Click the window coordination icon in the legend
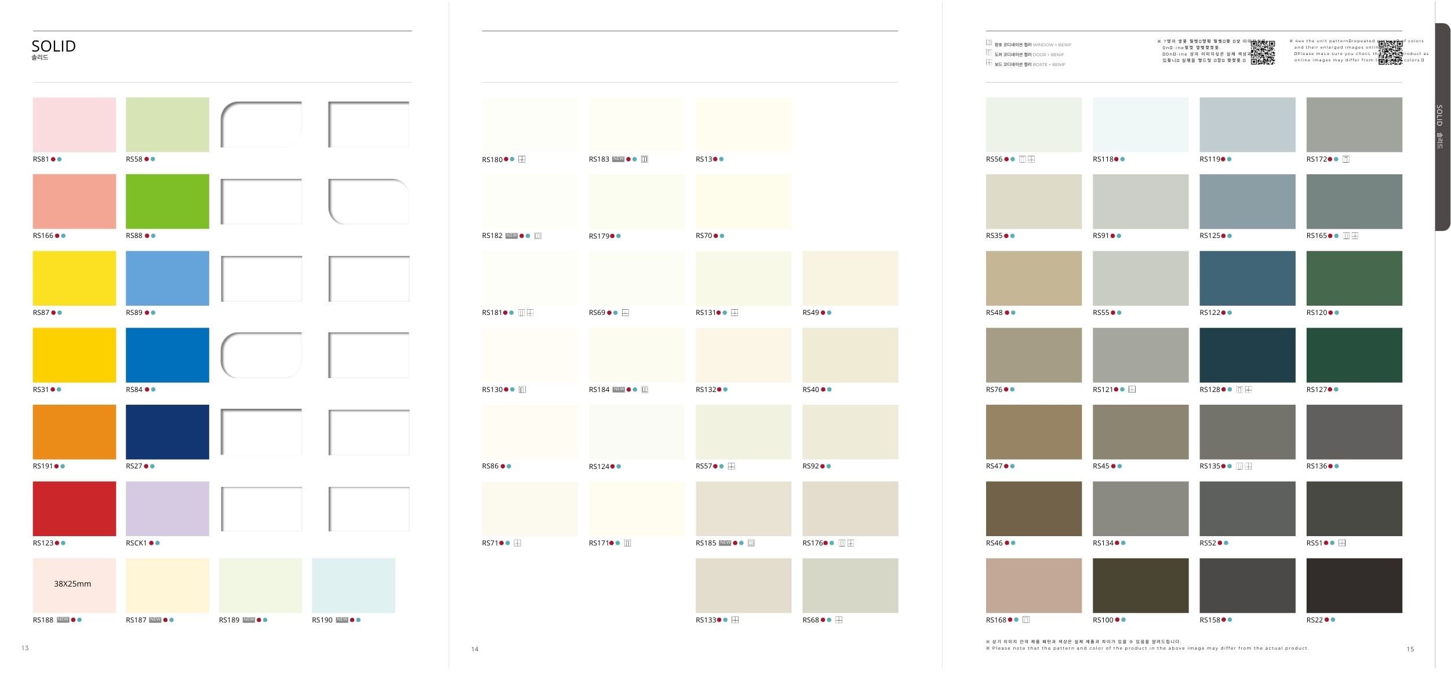The width and height of the screenshot is (1451, 700). click(x=989, y=43)
